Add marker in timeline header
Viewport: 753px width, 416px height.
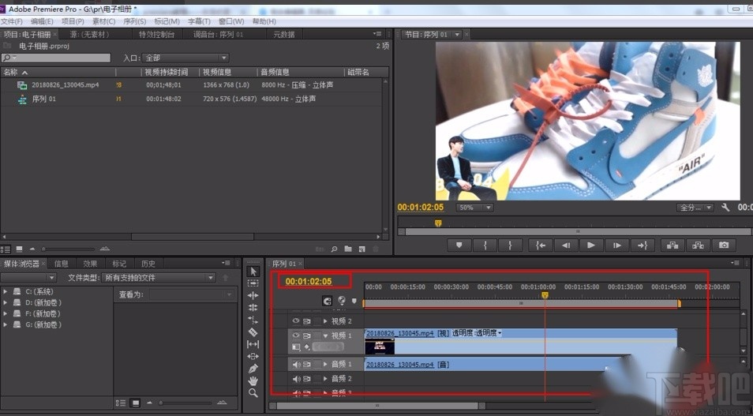point(354,302)
